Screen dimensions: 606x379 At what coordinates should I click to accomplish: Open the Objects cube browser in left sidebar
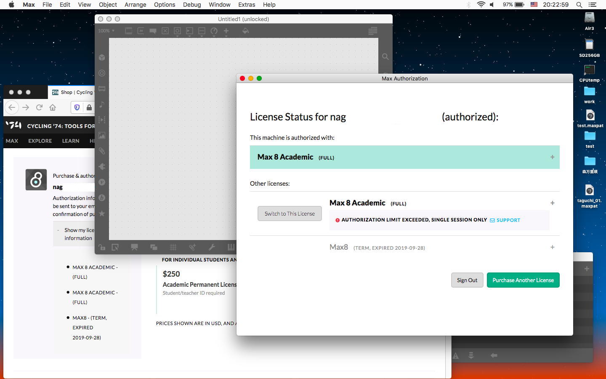tap(102, 57)
